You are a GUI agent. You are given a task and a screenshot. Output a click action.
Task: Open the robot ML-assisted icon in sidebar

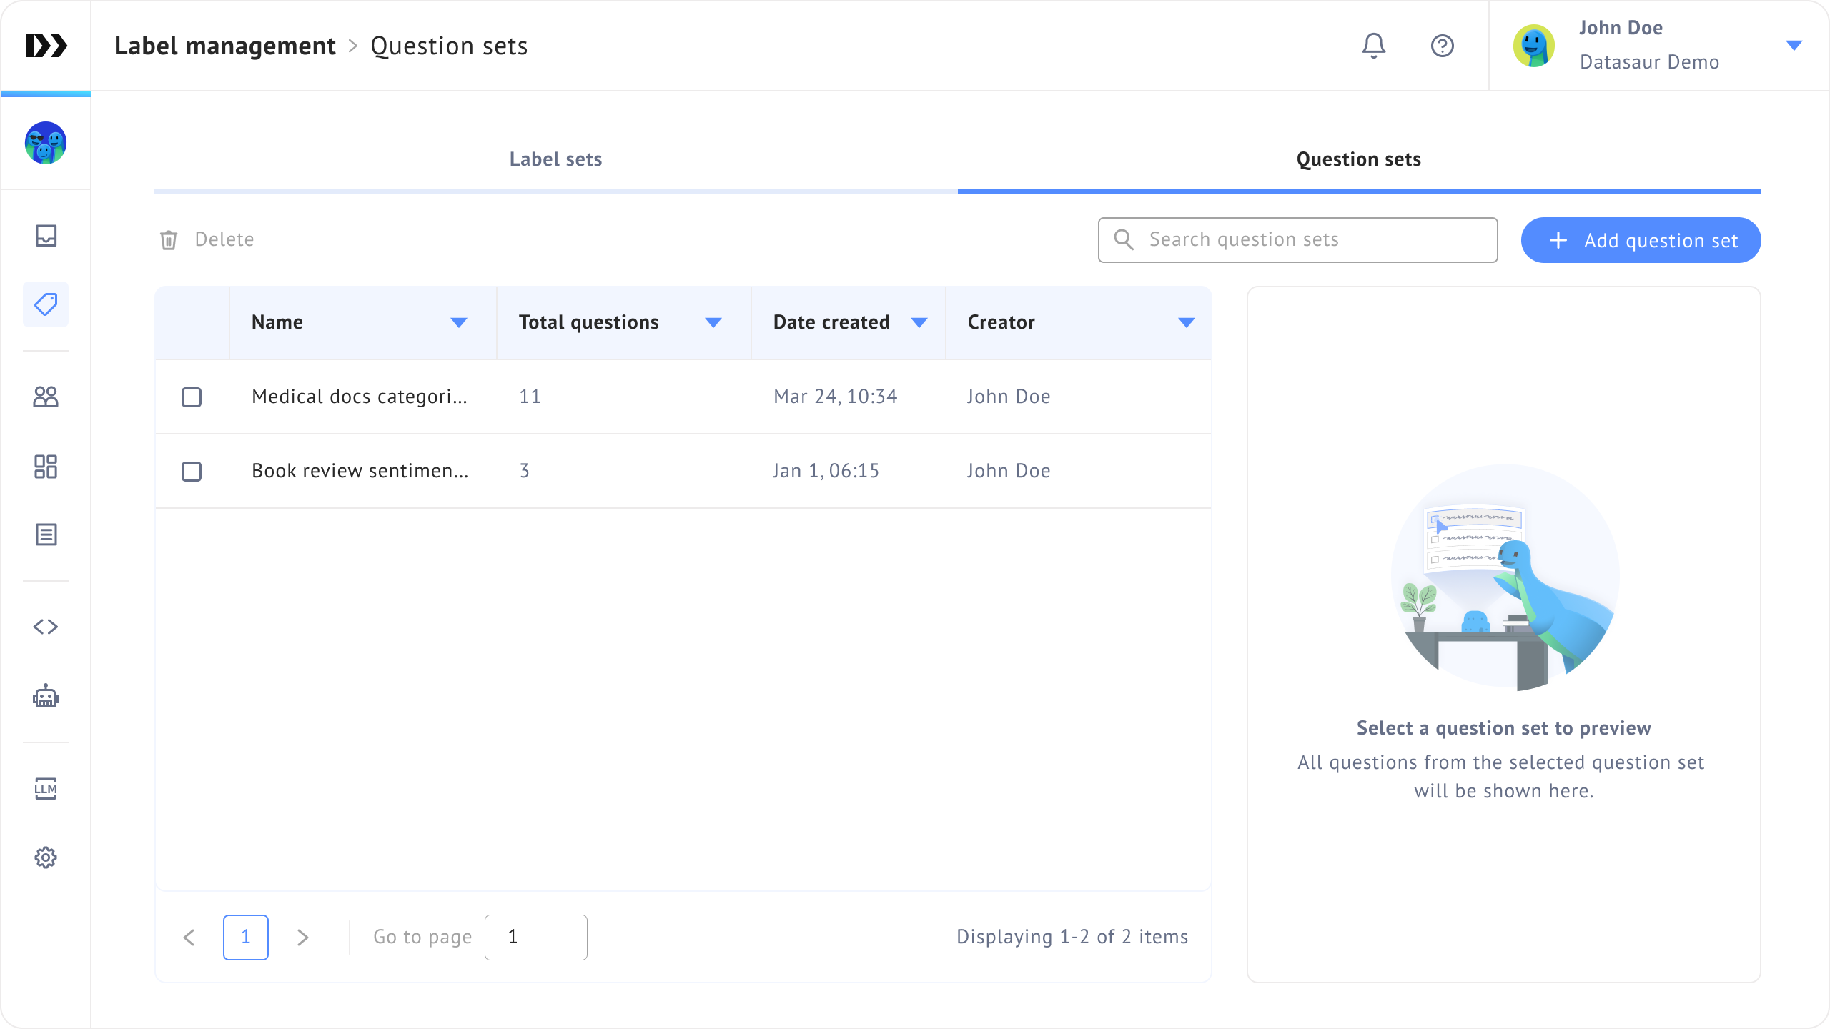(x=46, y=697)
